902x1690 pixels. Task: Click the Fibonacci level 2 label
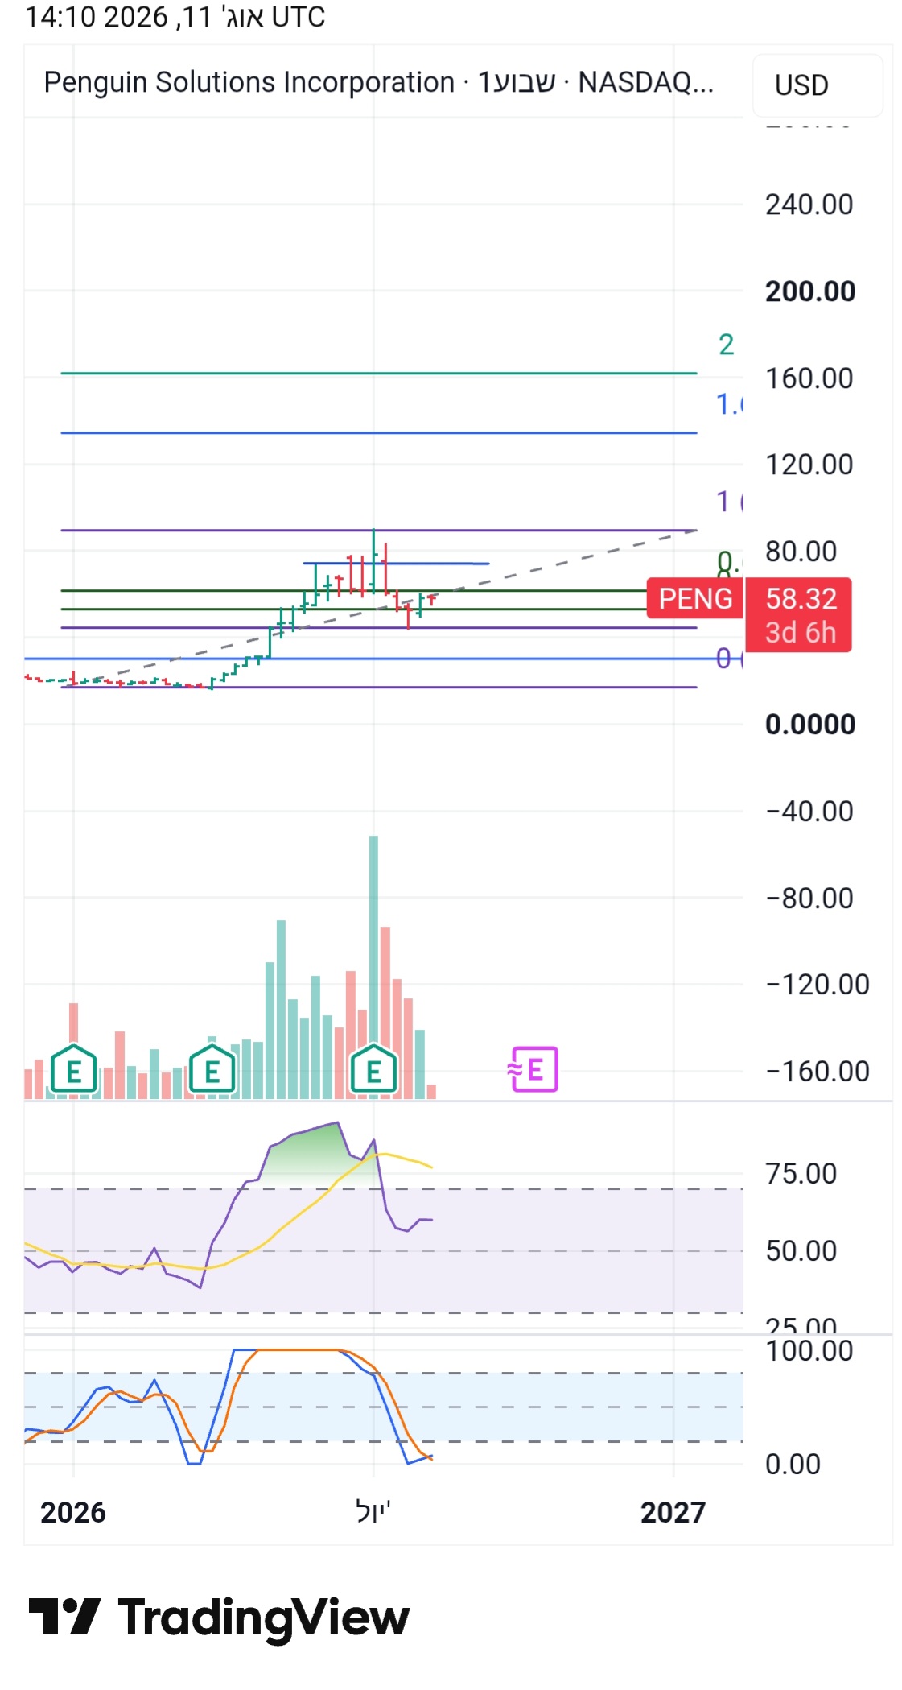tap(726, 345)
